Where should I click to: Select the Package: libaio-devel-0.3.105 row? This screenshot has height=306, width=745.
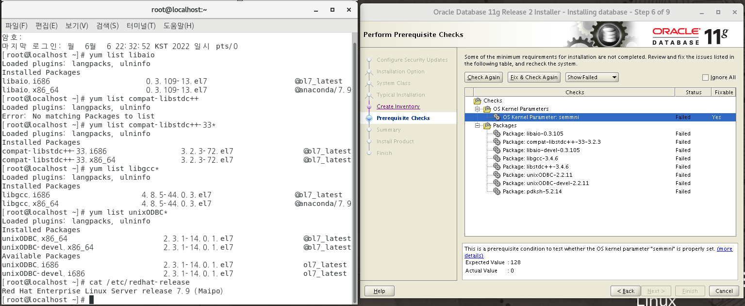pos(600,150)
